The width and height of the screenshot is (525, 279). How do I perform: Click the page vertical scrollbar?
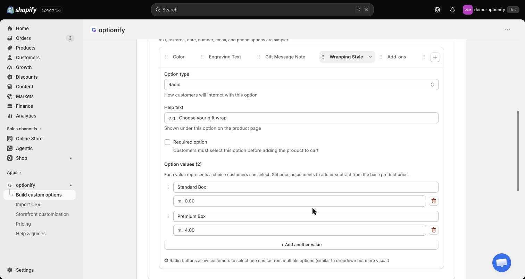click(518, 151)
